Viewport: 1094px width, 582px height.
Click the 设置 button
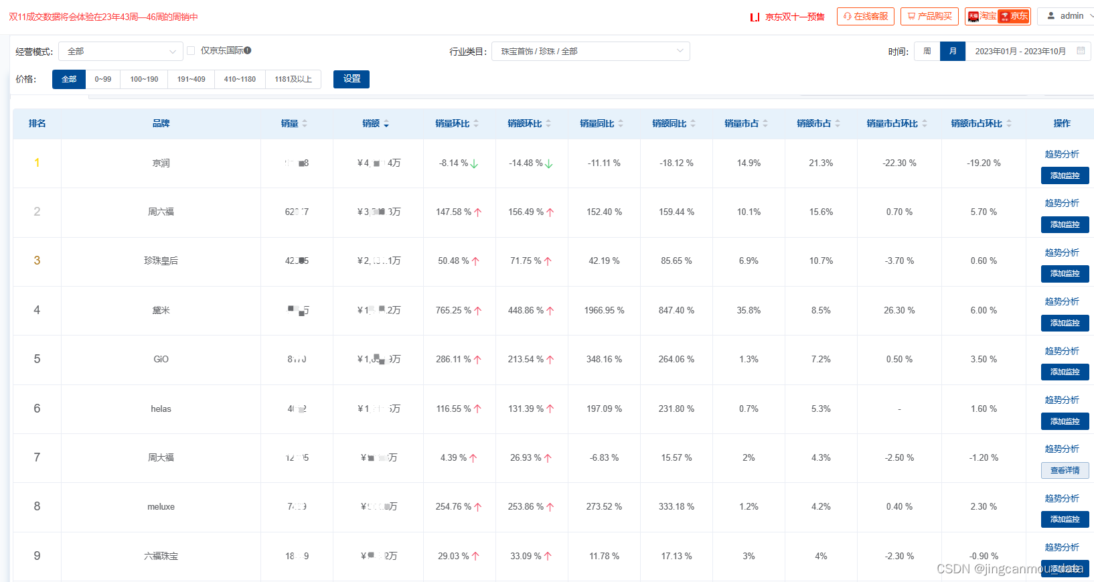click(x=351, y=79)
